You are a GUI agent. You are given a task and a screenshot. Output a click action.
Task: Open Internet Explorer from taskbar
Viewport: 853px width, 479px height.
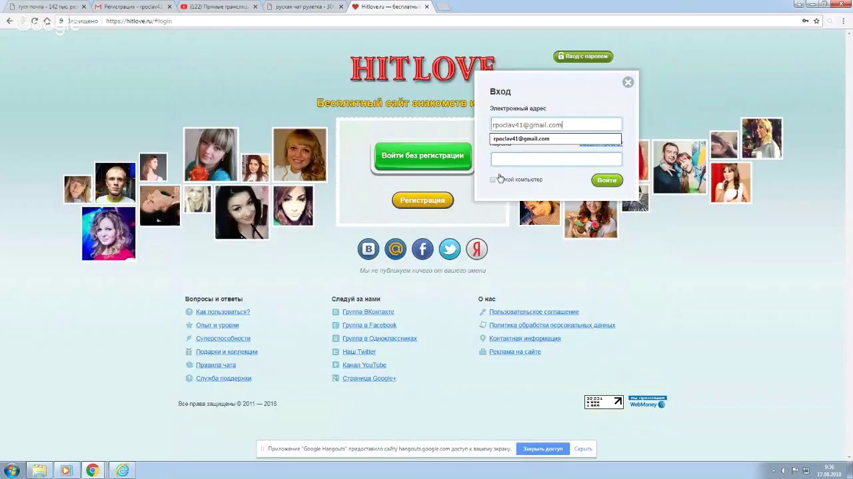123,470
